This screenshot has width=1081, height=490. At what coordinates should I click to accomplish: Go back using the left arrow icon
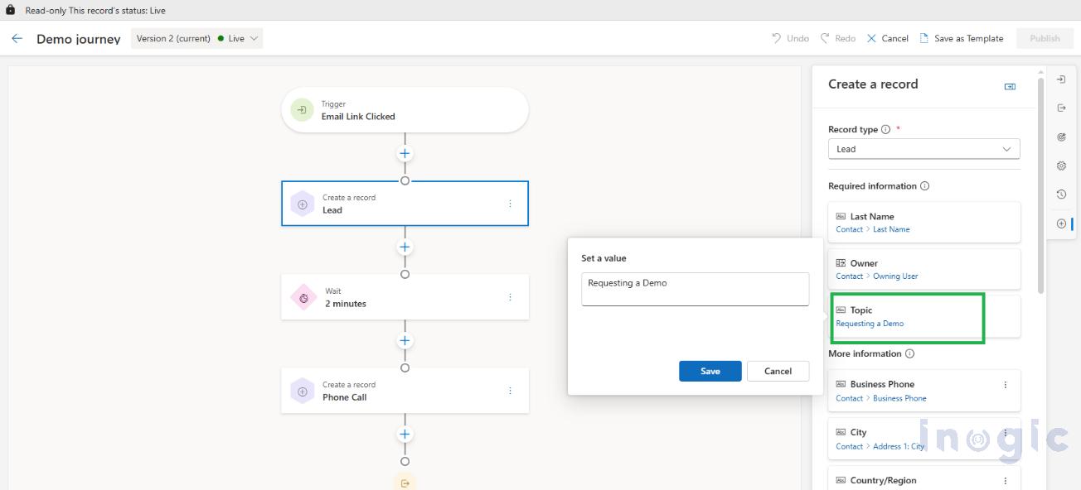17,39
